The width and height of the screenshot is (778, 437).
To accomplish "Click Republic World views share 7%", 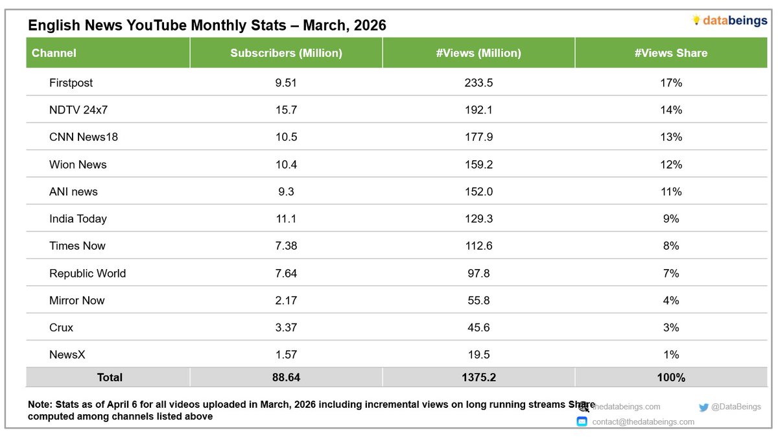I will [670, 273].
